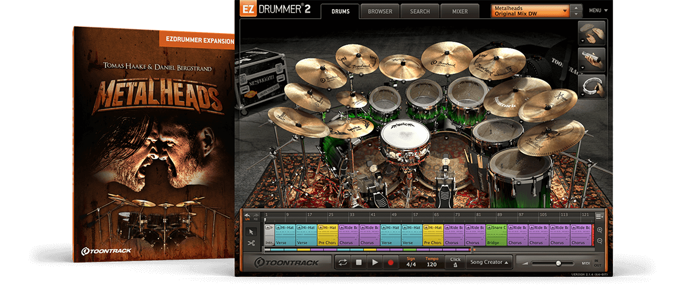Hit the hi-hat cymbals left of snare
Image resolution: width=686 pixels, height=295 pixels.
(x=350, y=128)
